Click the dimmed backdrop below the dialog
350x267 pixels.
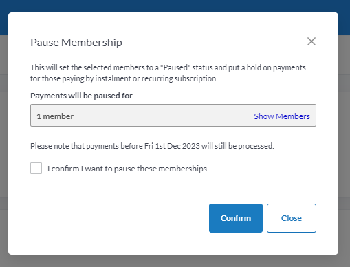[x=175, y=261]
